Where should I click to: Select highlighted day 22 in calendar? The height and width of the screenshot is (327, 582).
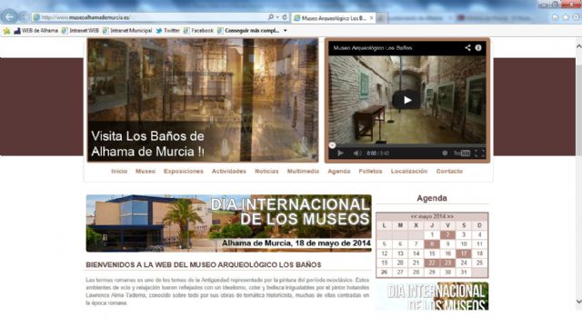pyautogui.click(x=432, y=263)
